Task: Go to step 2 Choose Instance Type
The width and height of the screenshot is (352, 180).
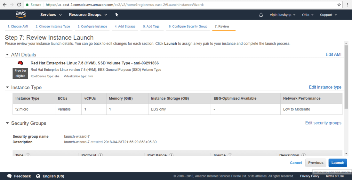Action: click(53, 27)
